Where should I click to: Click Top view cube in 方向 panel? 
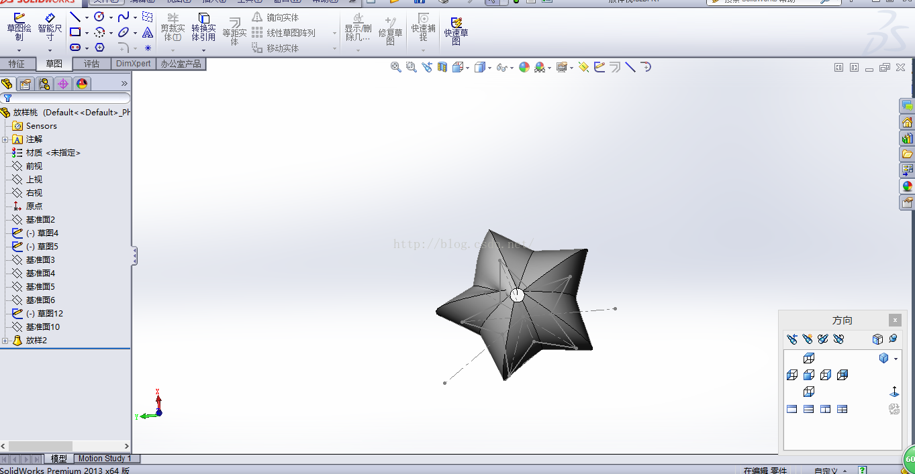click(809, 359)
